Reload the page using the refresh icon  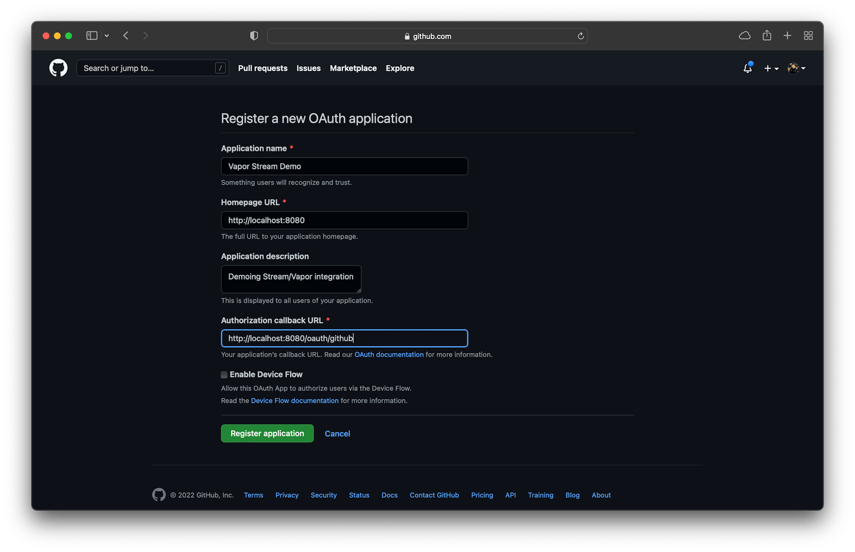point(580,36)
